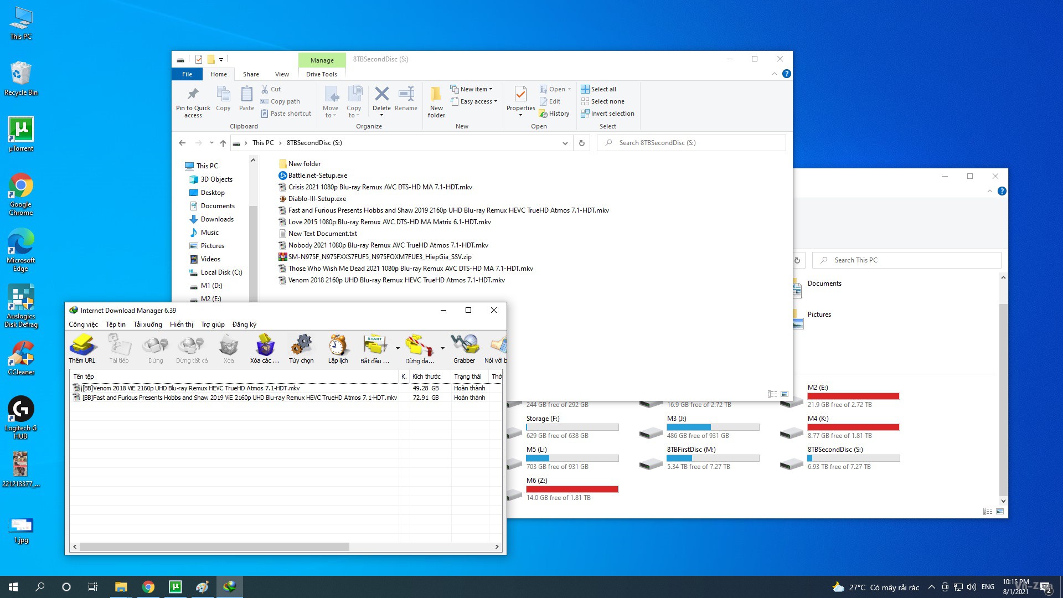Switch to details view in 8TBSecondDisc window
Viewport: 1063px width, 598px height.
[x=772, y=394]
